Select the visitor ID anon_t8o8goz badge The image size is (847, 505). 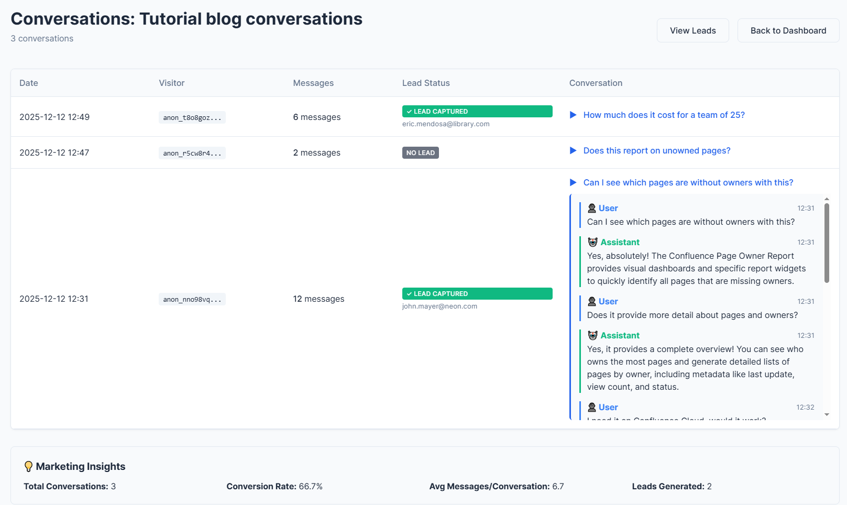click(192, 117)
